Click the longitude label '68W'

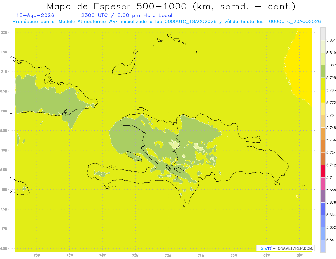pyautogui.click(x=299, y=255)
